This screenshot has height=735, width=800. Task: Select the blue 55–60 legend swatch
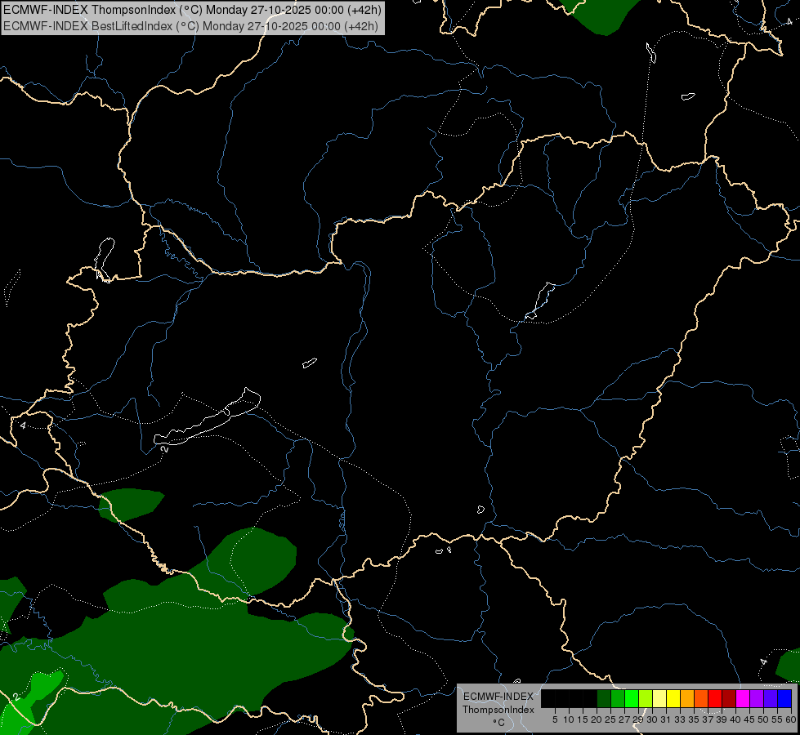784,698
